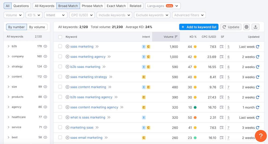Click the export upload icon
The height and width of the screenshot is (144, 268).
(x=255, y=27)
